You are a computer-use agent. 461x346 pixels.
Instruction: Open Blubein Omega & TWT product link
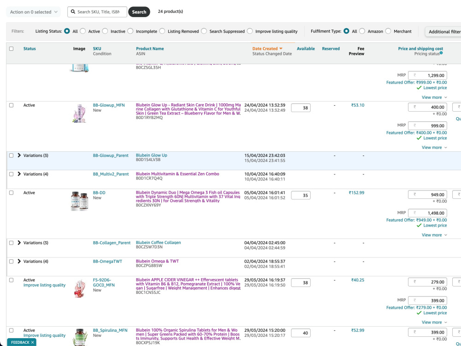157,261
